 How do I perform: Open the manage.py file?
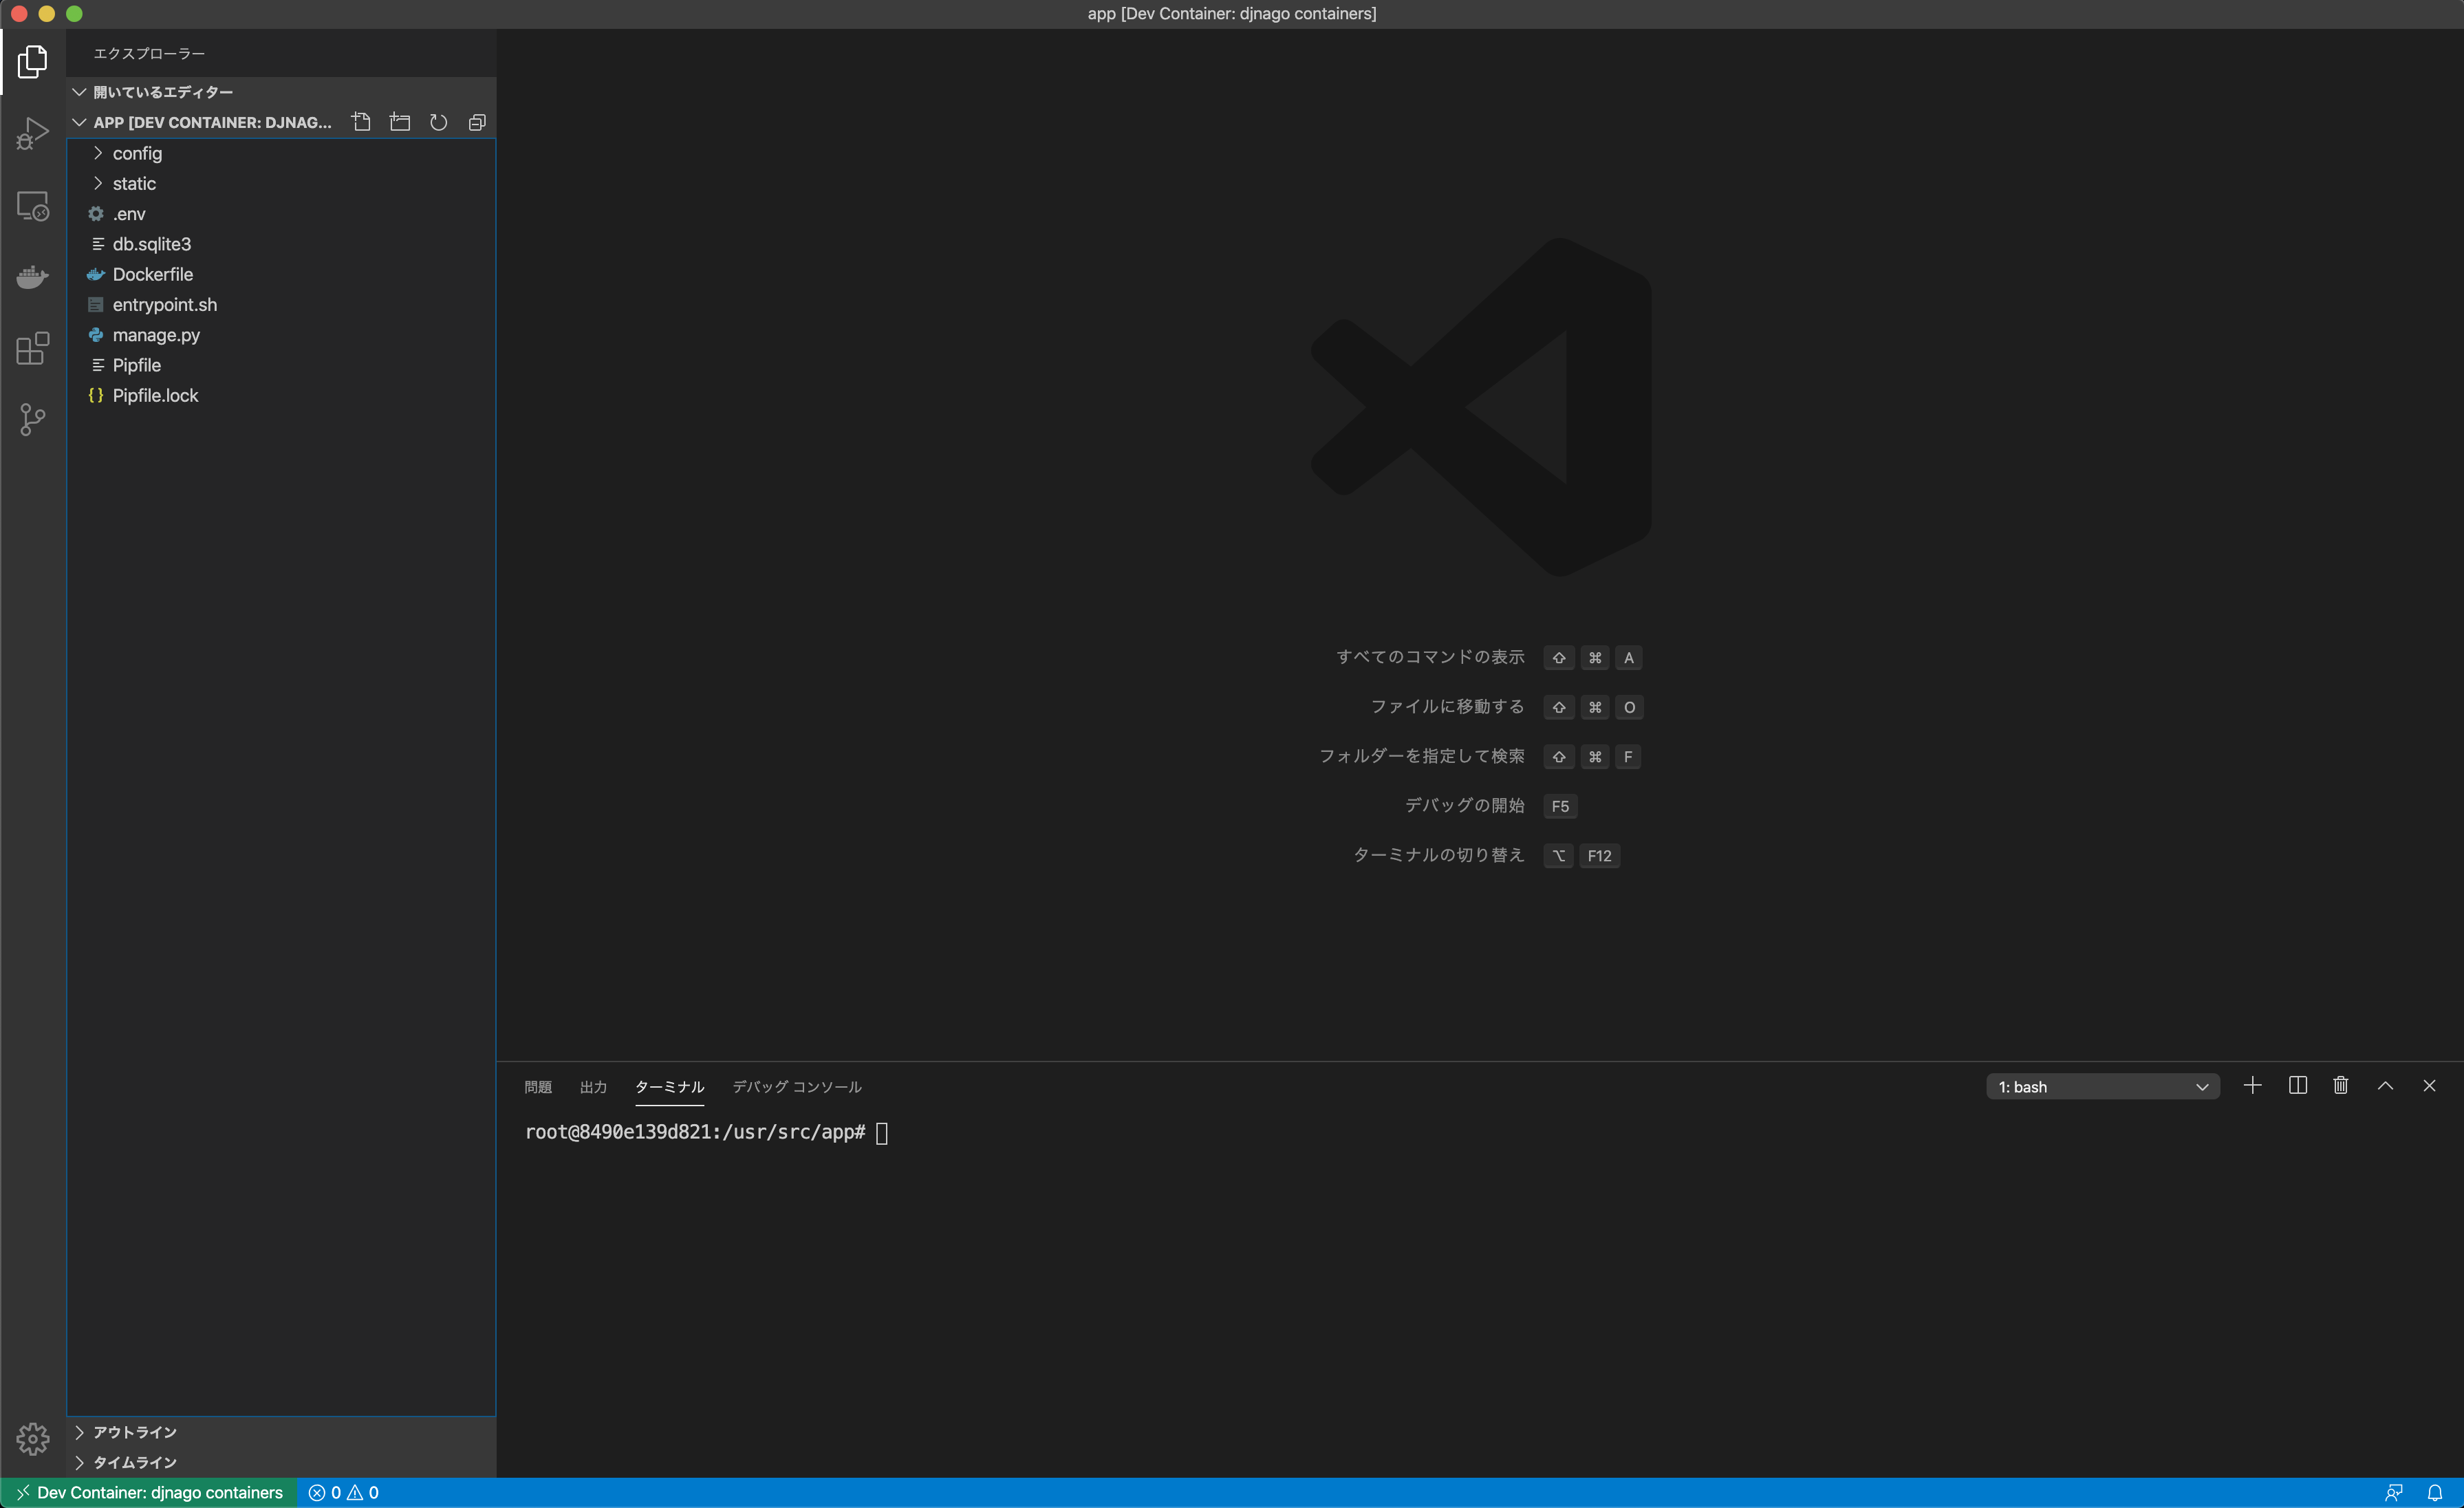pyautogui.click(x=281, y=335)
